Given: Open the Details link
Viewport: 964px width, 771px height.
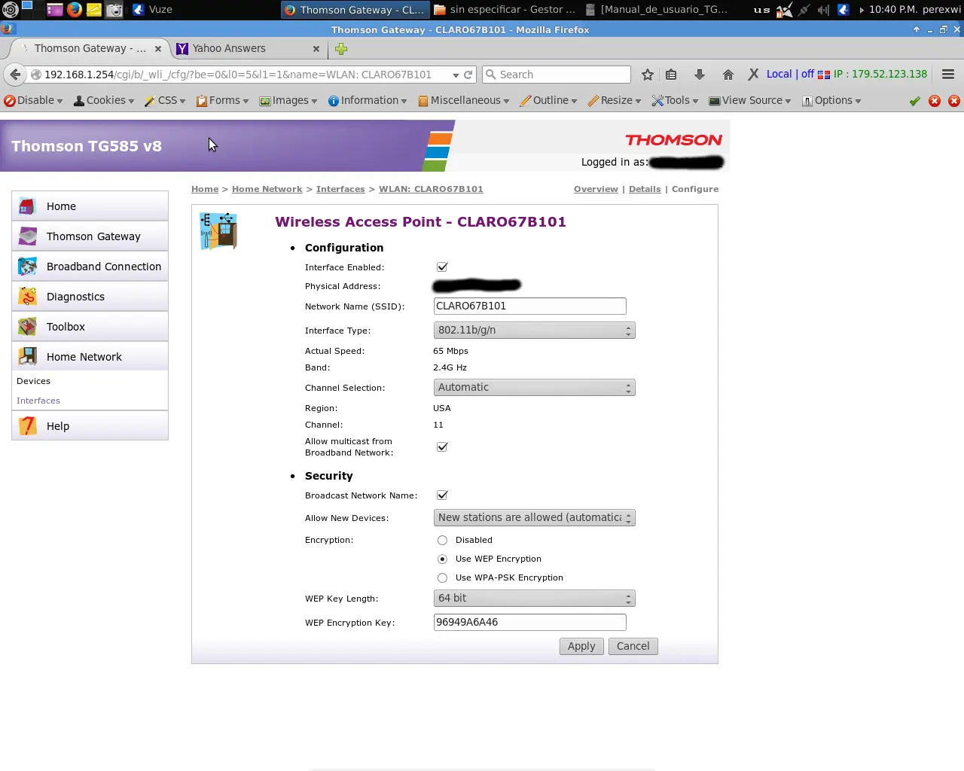Looking at the screenshot, I should coord(645,190).
